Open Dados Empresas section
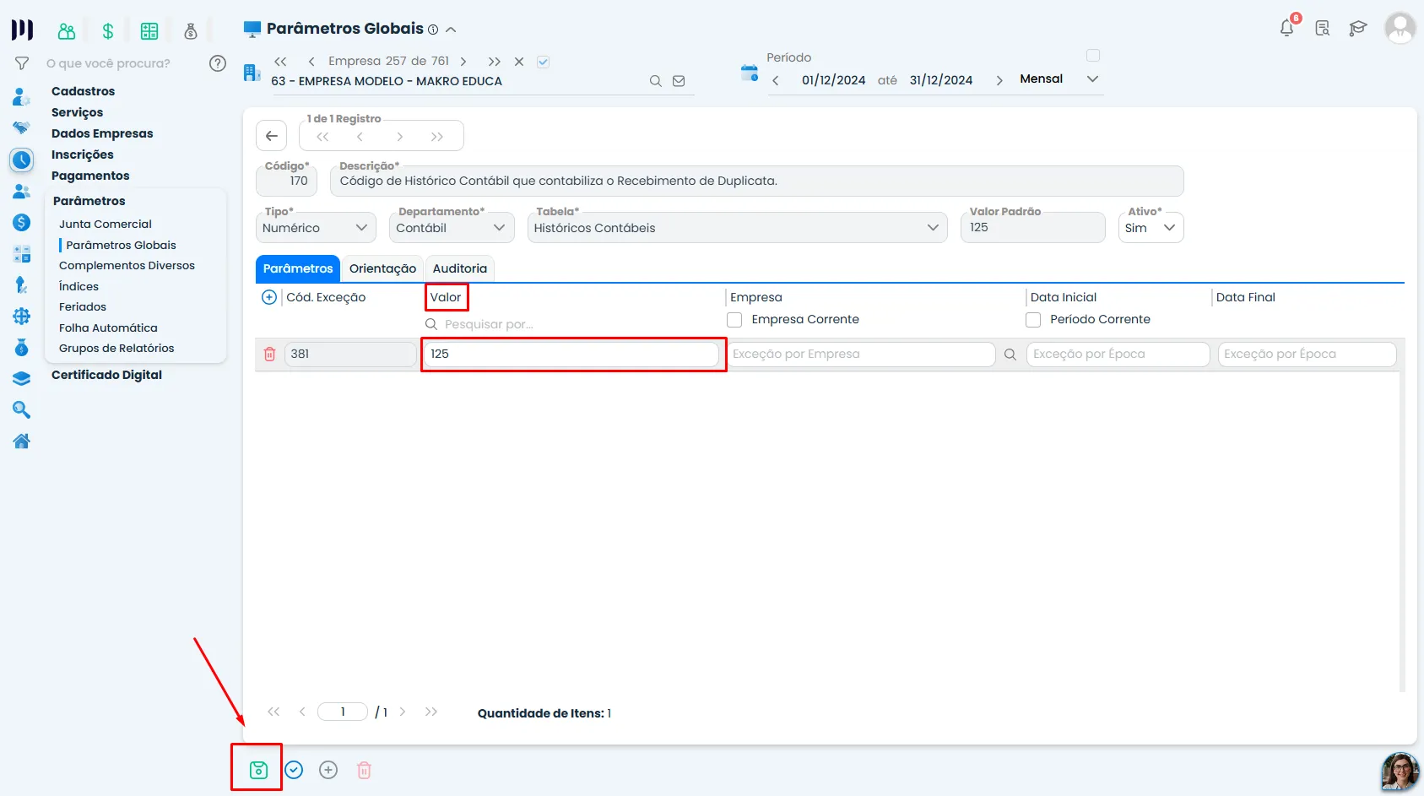The image size is (1424, 796). click(x=102, y=133)
